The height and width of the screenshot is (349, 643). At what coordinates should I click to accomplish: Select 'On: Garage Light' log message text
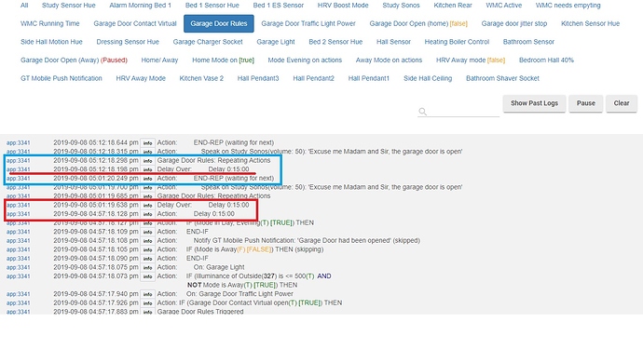coord(219,267)
